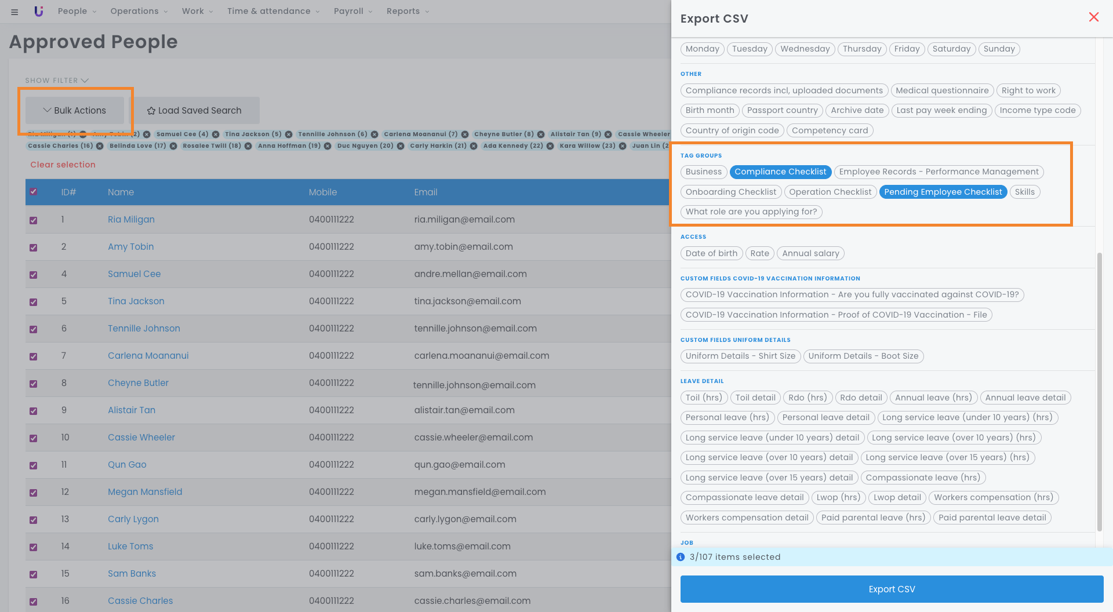Viewport: 1113px width, 612px height.
Task: Open the hamburger navigation menu
Action: coord(14,12)
